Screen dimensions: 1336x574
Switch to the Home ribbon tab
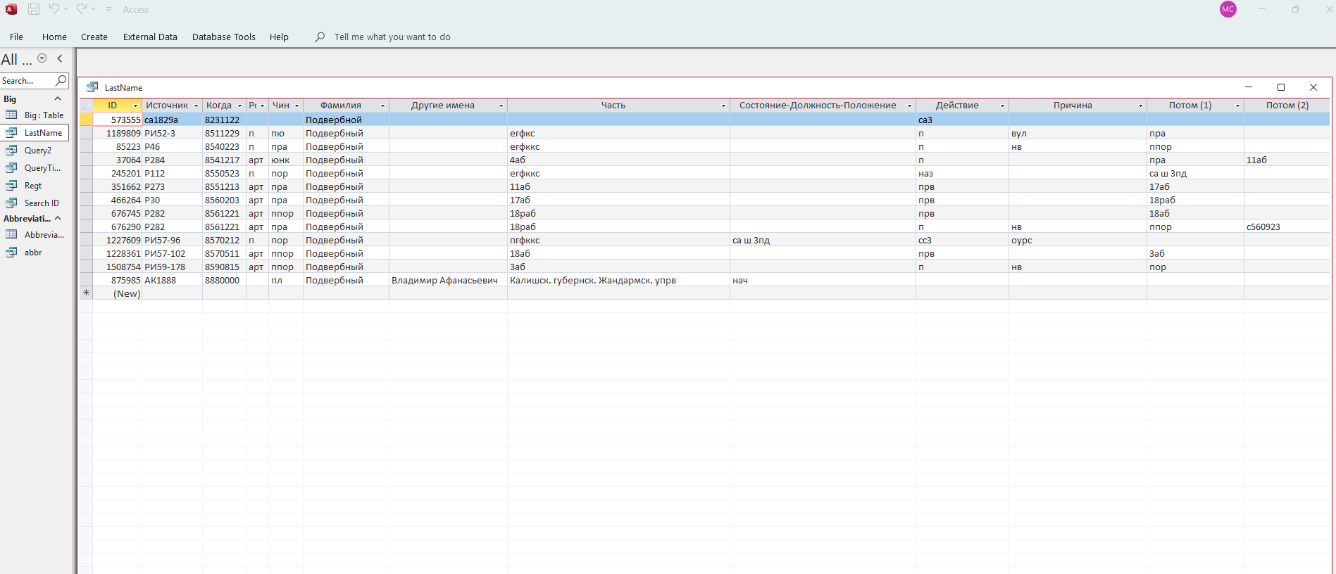coord(54,37)
